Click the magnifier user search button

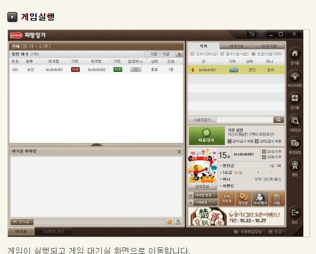(279, 120)
